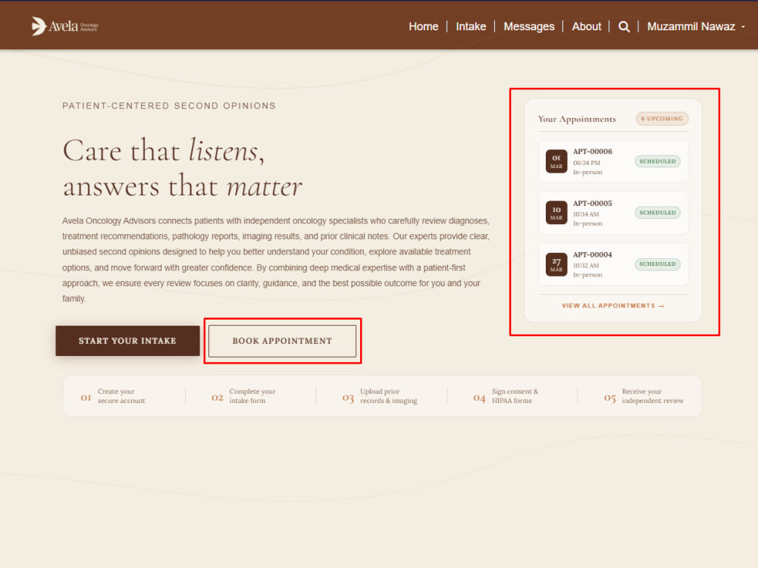Click the 27 MAR date icon
This screenshot has height=568, width=758.
coord(556,264)
